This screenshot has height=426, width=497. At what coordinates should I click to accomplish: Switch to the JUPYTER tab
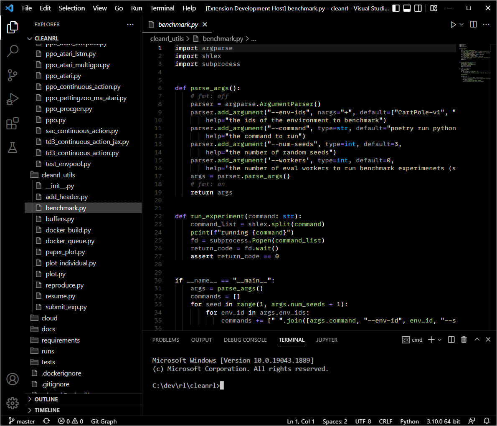click(x=327, y=340)
